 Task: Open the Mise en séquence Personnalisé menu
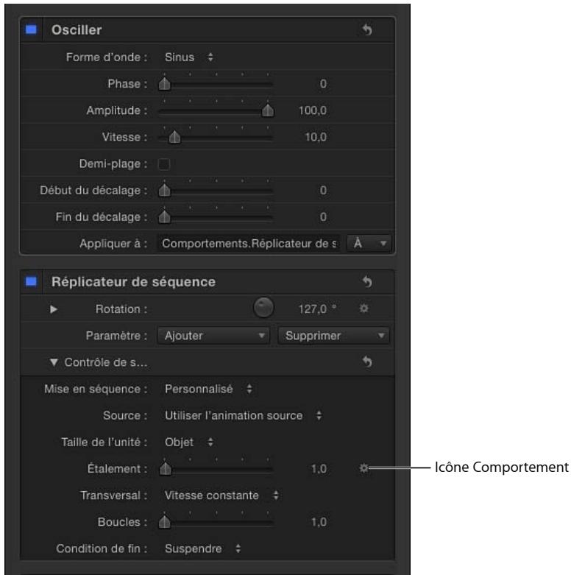208,389
